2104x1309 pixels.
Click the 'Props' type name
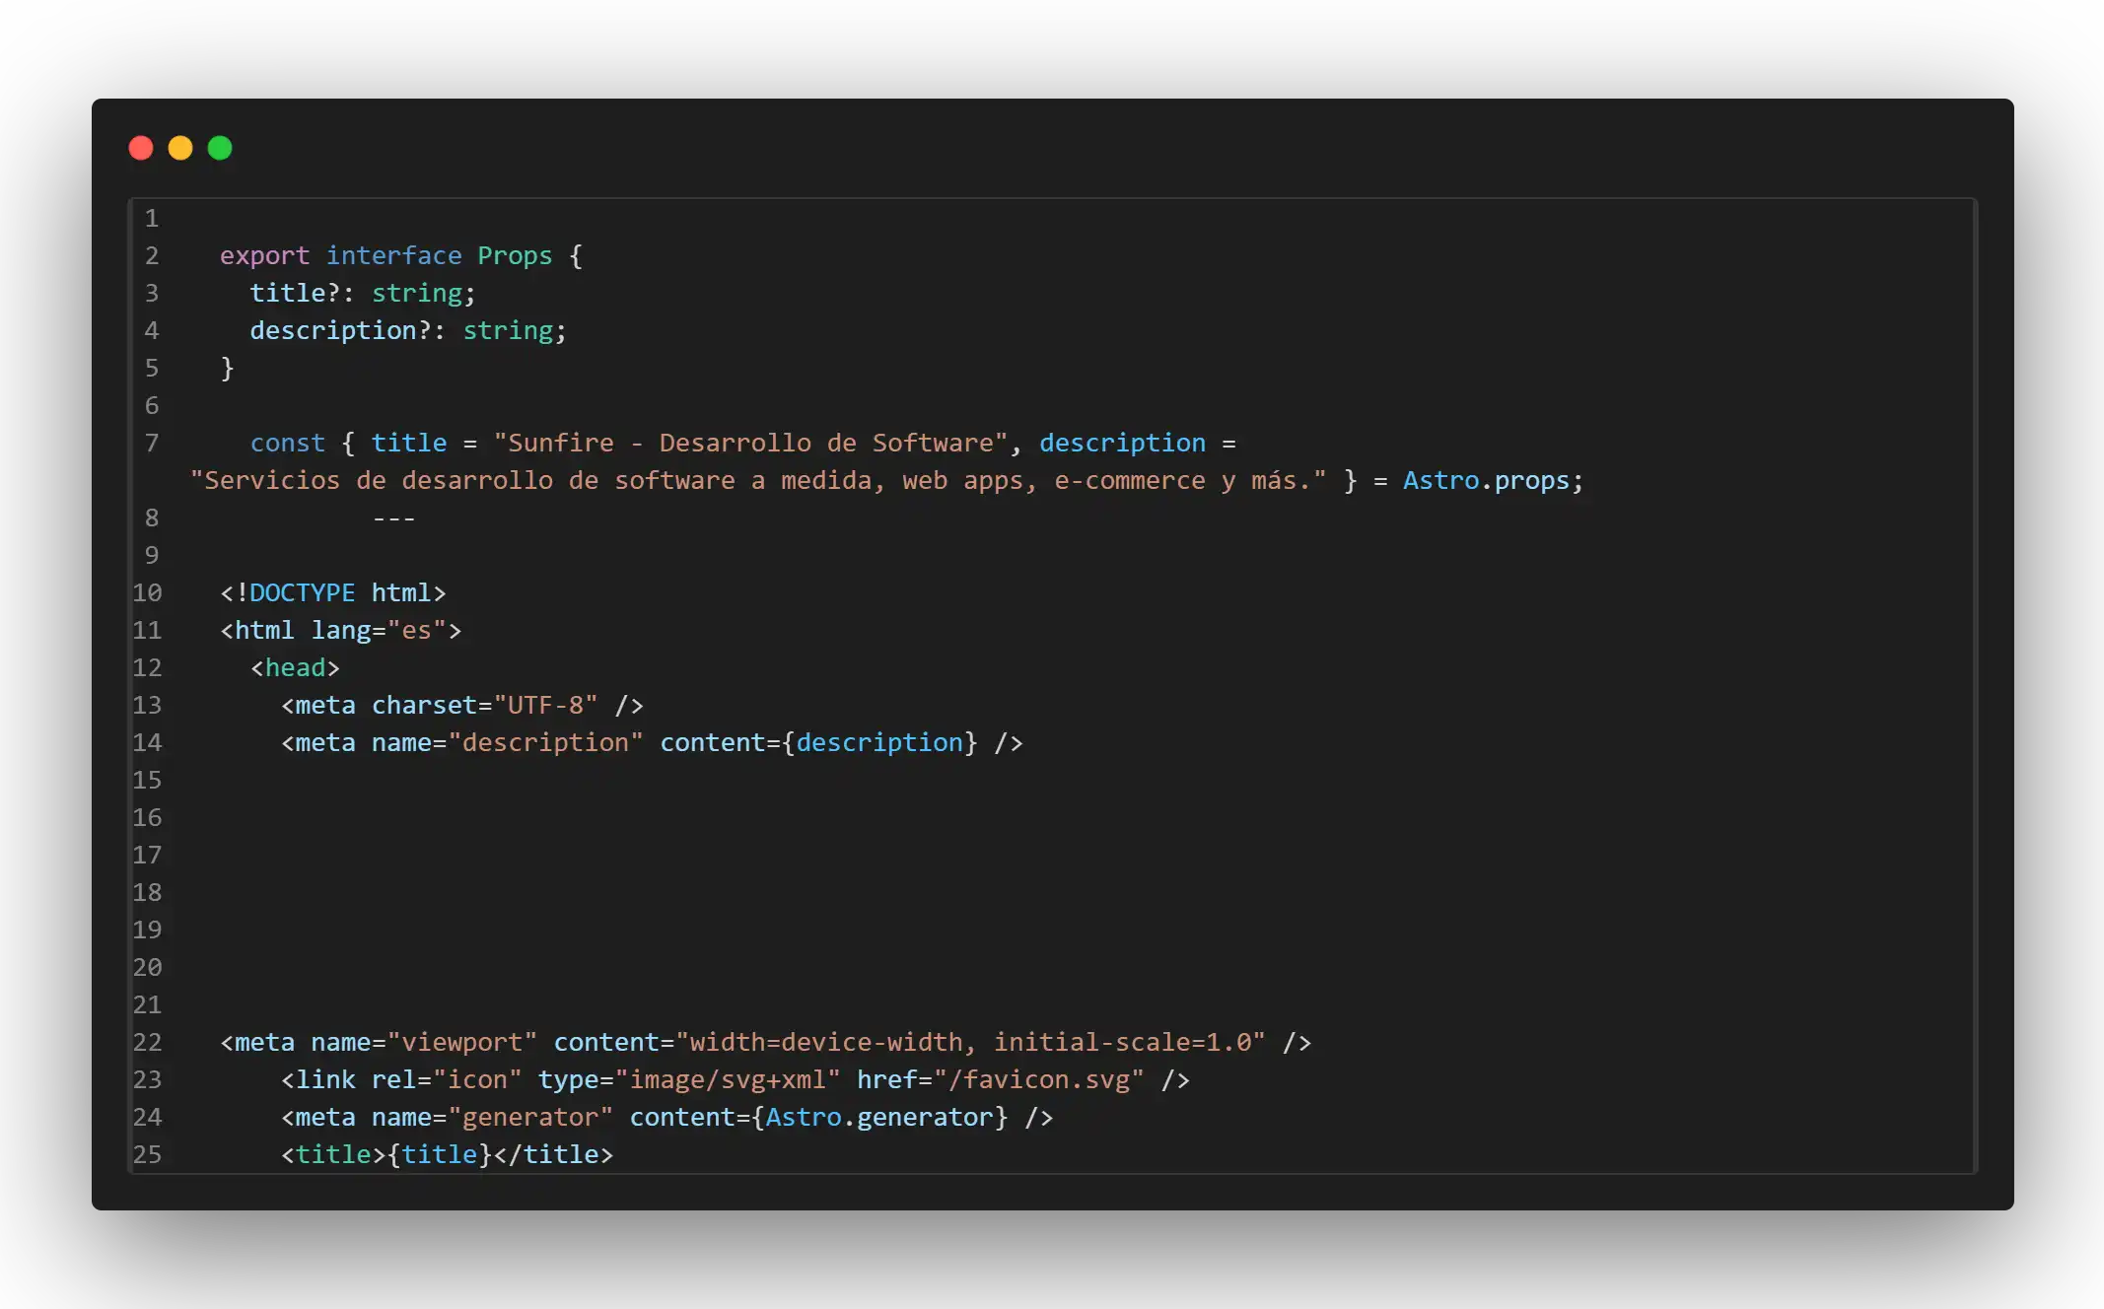pos(515,255)
